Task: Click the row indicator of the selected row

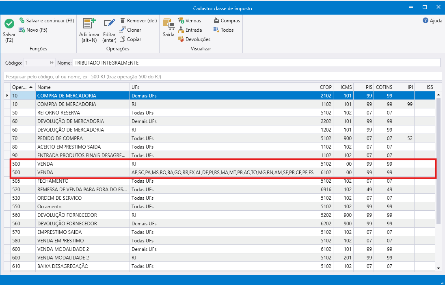Action: (7, 96)
